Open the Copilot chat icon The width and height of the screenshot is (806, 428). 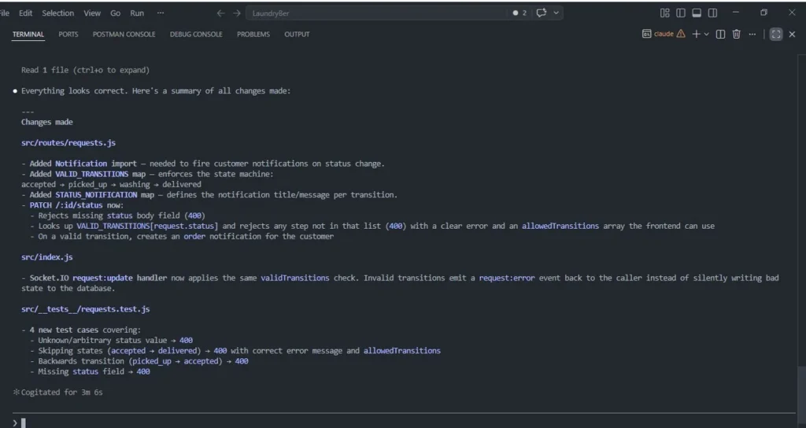(541, 13)
